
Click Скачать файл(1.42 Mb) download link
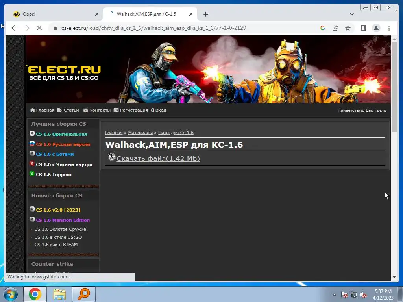point(158,158)
